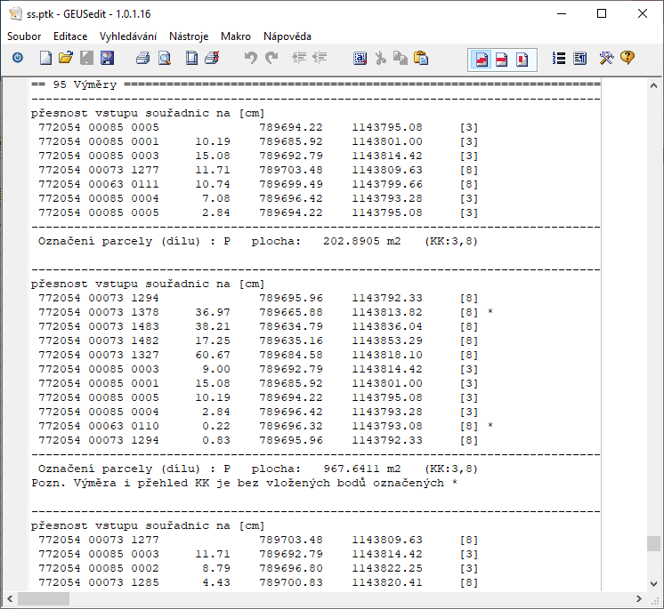Open the Nástroje menu
The width and height of the screenshot is (664, 609).
pos(189,36)
